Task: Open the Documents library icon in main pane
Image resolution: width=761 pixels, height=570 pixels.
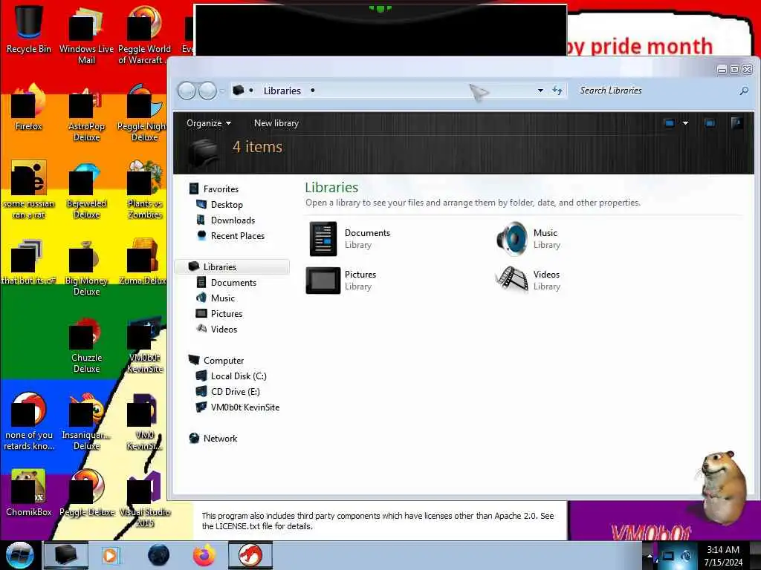Action: [323, 238]
